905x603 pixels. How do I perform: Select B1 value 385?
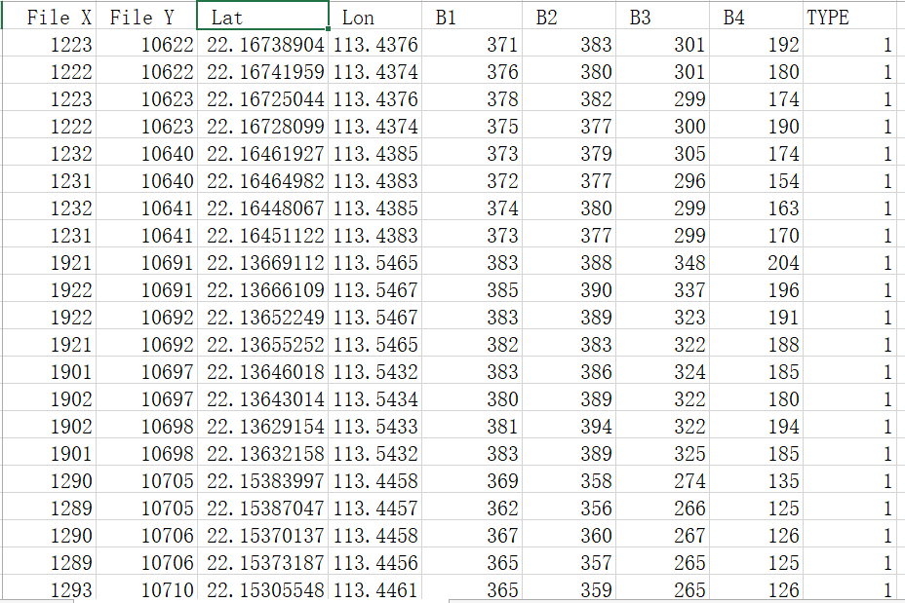(472, 289)
